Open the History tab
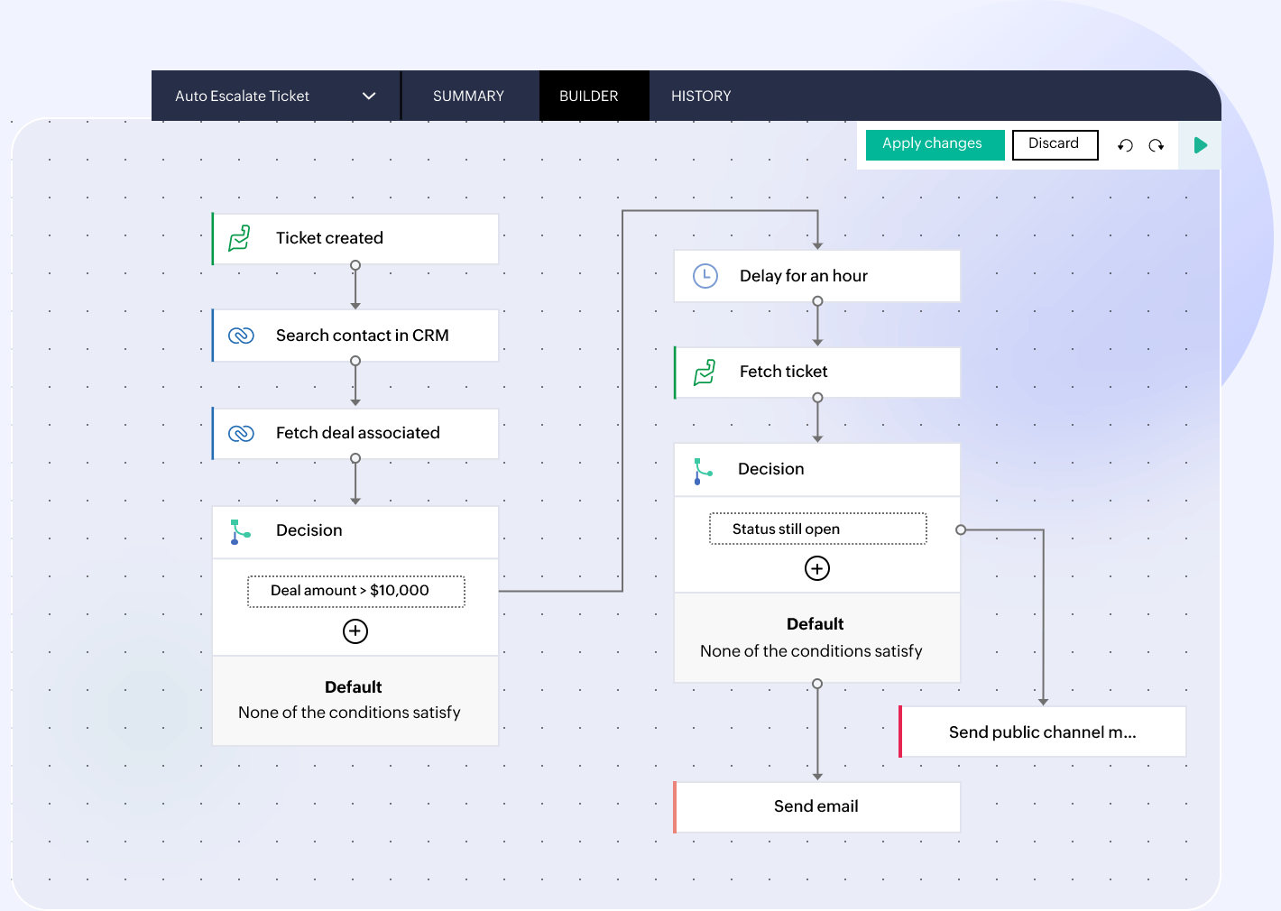This screenshot has width=1281, height=911. pos(701,96)
